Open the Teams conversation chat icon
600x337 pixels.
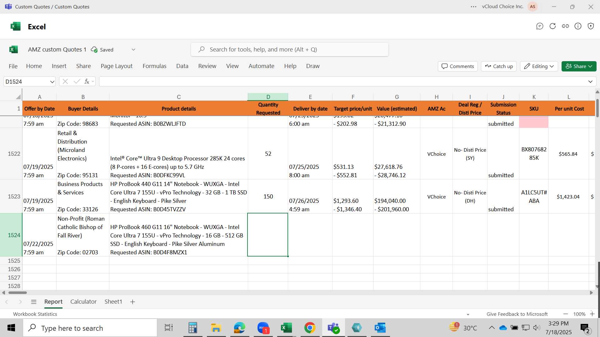tap(540, 26)
